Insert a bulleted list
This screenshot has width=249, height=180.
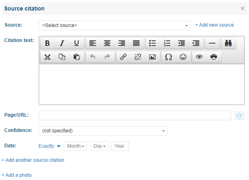click(153, 43)
